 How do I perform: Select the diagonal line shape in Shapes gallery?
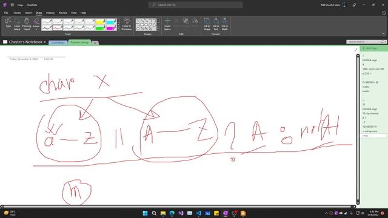tap(138, 21)
